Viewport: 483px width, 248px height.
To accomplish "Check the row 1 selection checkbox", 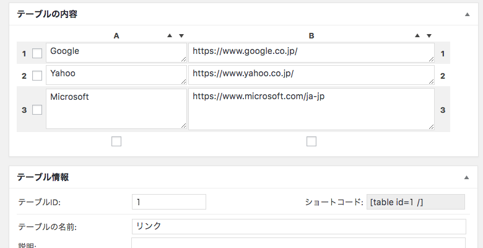I will [x=37, y=53].
